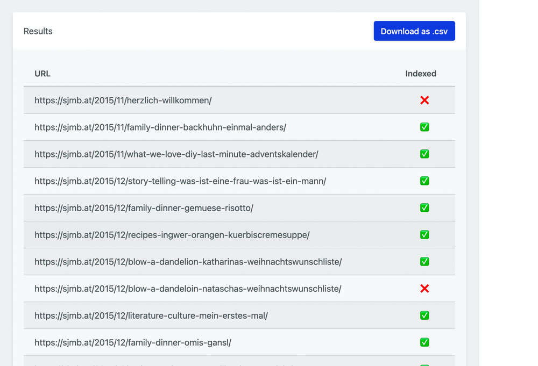Click green checkmark for story-telling row
Viewport: 538px width, 366px height.
pyautogui.click(x=424, y=181)
